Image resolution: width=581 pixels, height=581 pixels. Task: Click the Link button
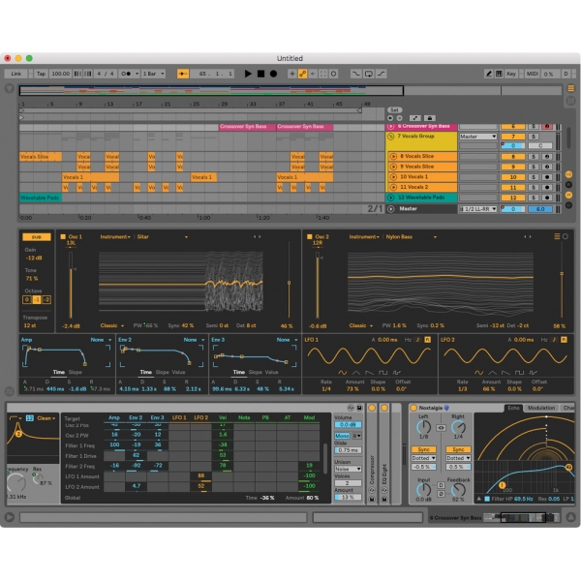(16, 74)
